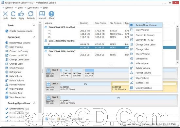Viewport: 180px width, 128px height.
Task: Click the Apply thumbs-up icon
Action: click(x=21, y=14)
